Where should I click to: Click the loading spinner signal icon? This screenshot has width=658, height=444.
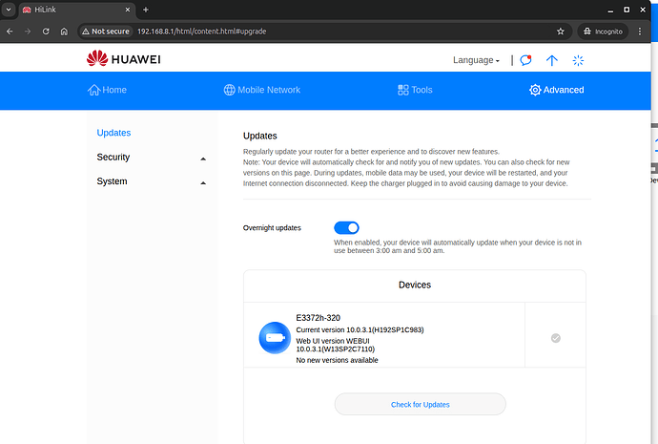click(x=577, y=60)
